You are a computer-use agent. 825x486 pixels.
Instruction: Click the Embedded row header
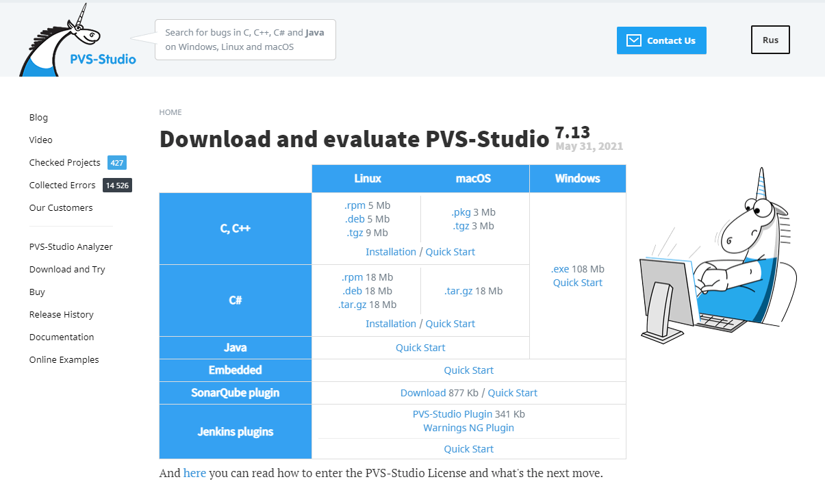(236, 370)
